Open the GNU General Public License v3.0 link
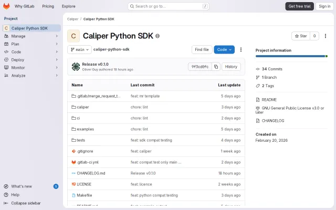 point(290,110)
